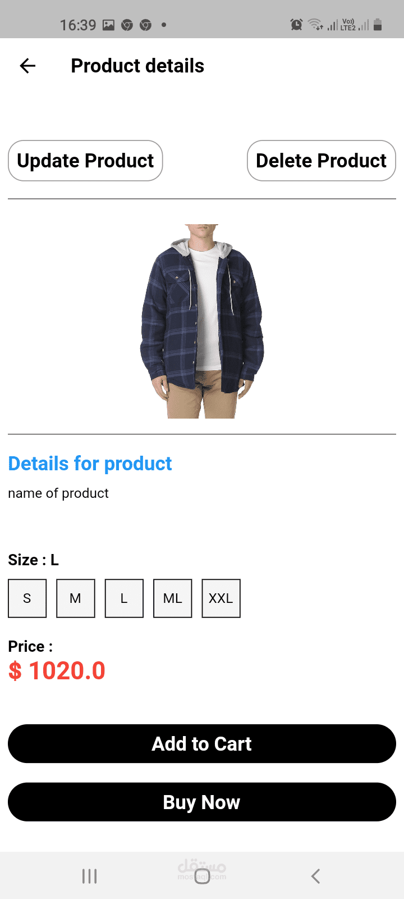Tap the back arrow in header
Image resolution: width=404 pixels, height=899 pixels.
[27, 66]
